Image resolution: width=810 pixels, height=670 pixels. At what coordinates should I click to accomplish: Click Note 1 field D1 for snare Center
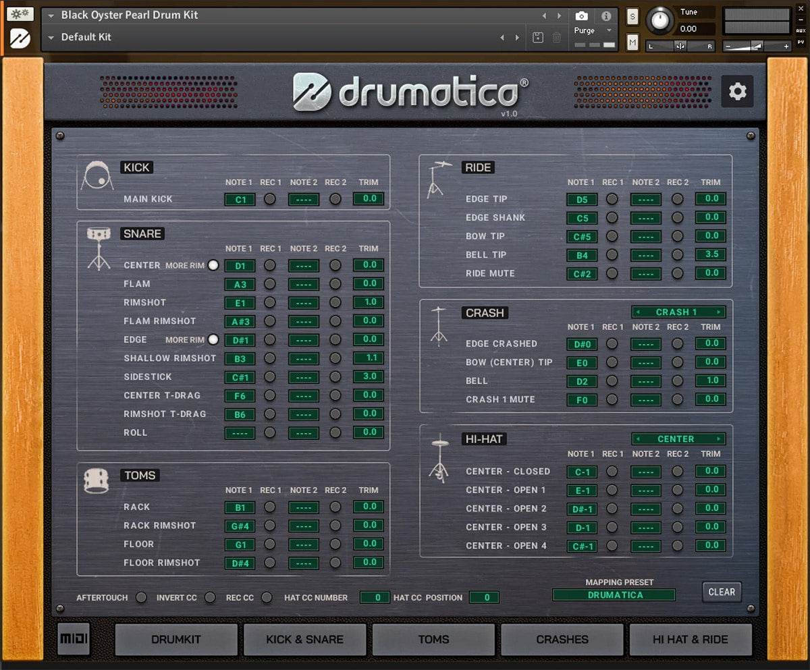240,266
